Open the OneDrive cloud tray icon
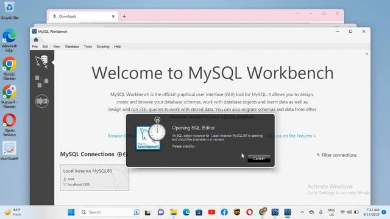The width and height of the screenshot is (390, 219). coord(311,212)
